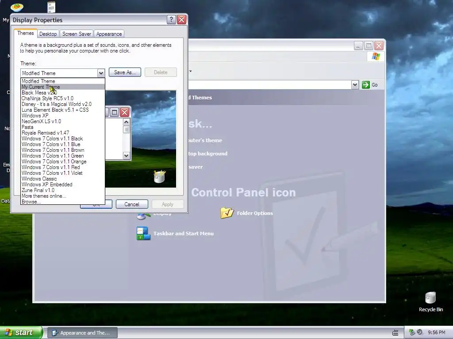Select Luna Element Black v5.1 + CSS
Screen dimensions: 453x339
coord(63,110)
